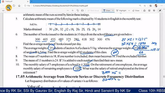Open the browser Settings and more menu
The image size is (165, 93).
pos(162,6)
